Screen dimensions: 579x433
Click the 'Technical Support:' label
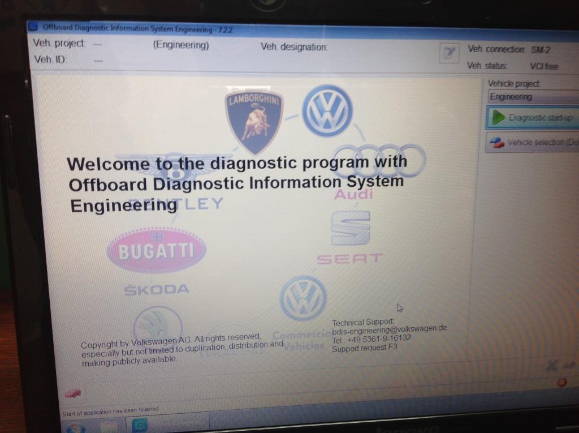(363, 322)
